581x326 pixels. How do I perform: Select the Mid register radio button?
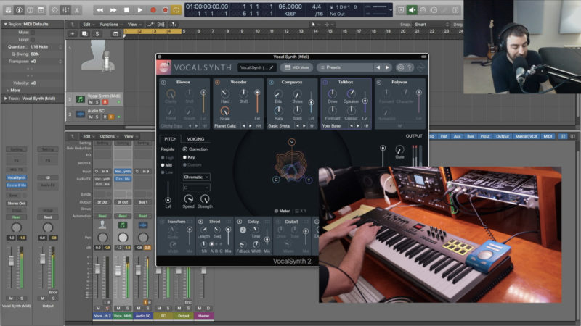coord(163,165)
